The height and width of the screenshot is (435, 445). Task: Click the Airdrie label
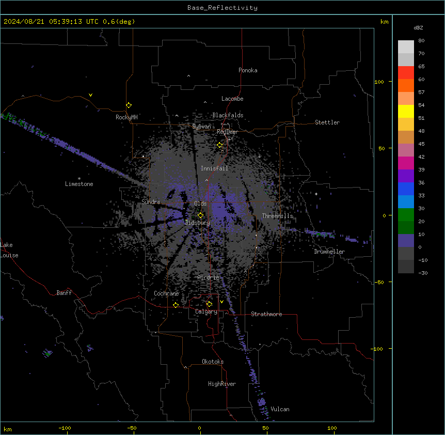pos(209,277)
